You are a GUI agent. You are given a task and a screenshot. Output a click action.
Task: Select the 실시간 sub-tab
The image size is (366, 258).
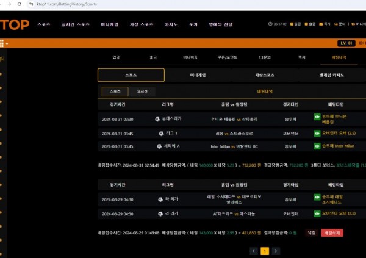coord(142,91)
